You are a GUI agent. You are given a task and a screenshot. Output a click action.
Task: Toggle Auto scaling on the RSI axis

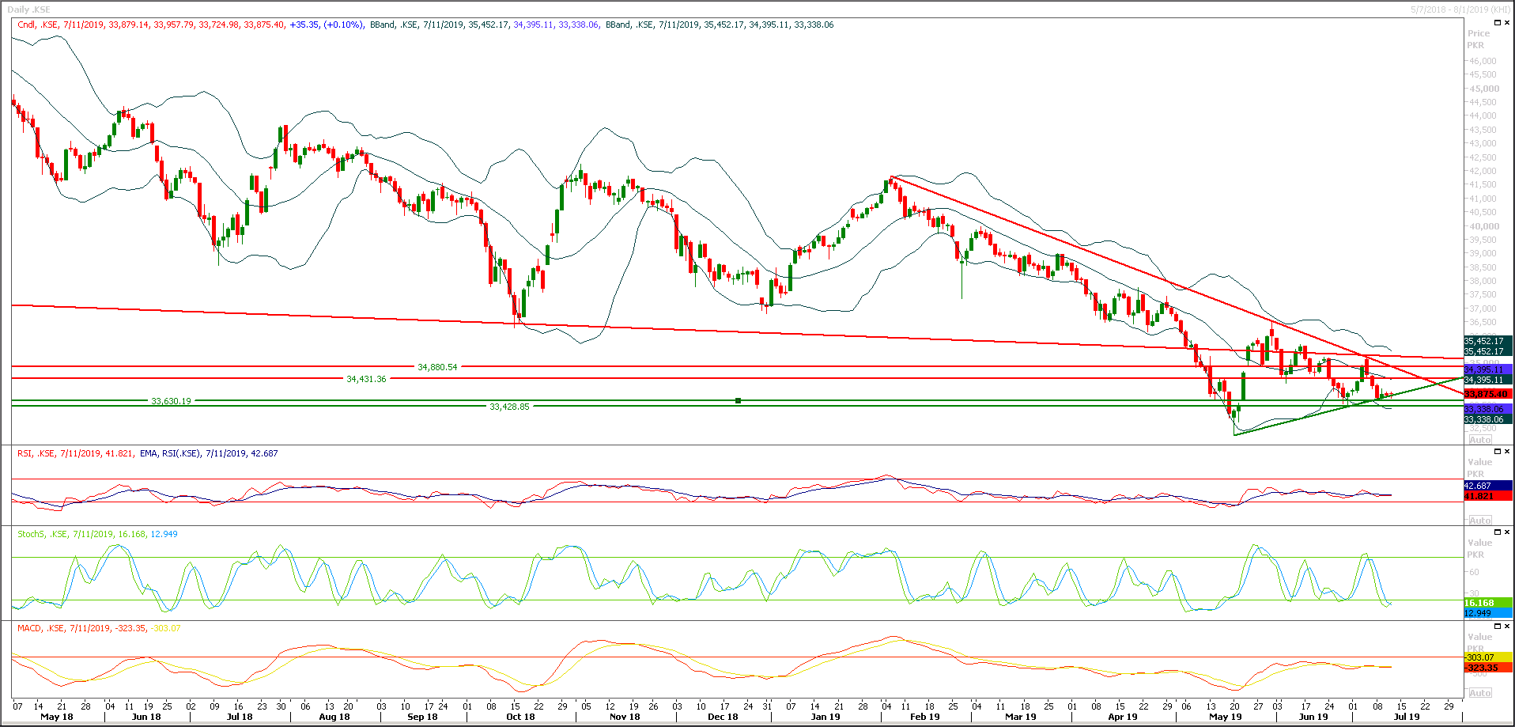(x=1479, y=521)
